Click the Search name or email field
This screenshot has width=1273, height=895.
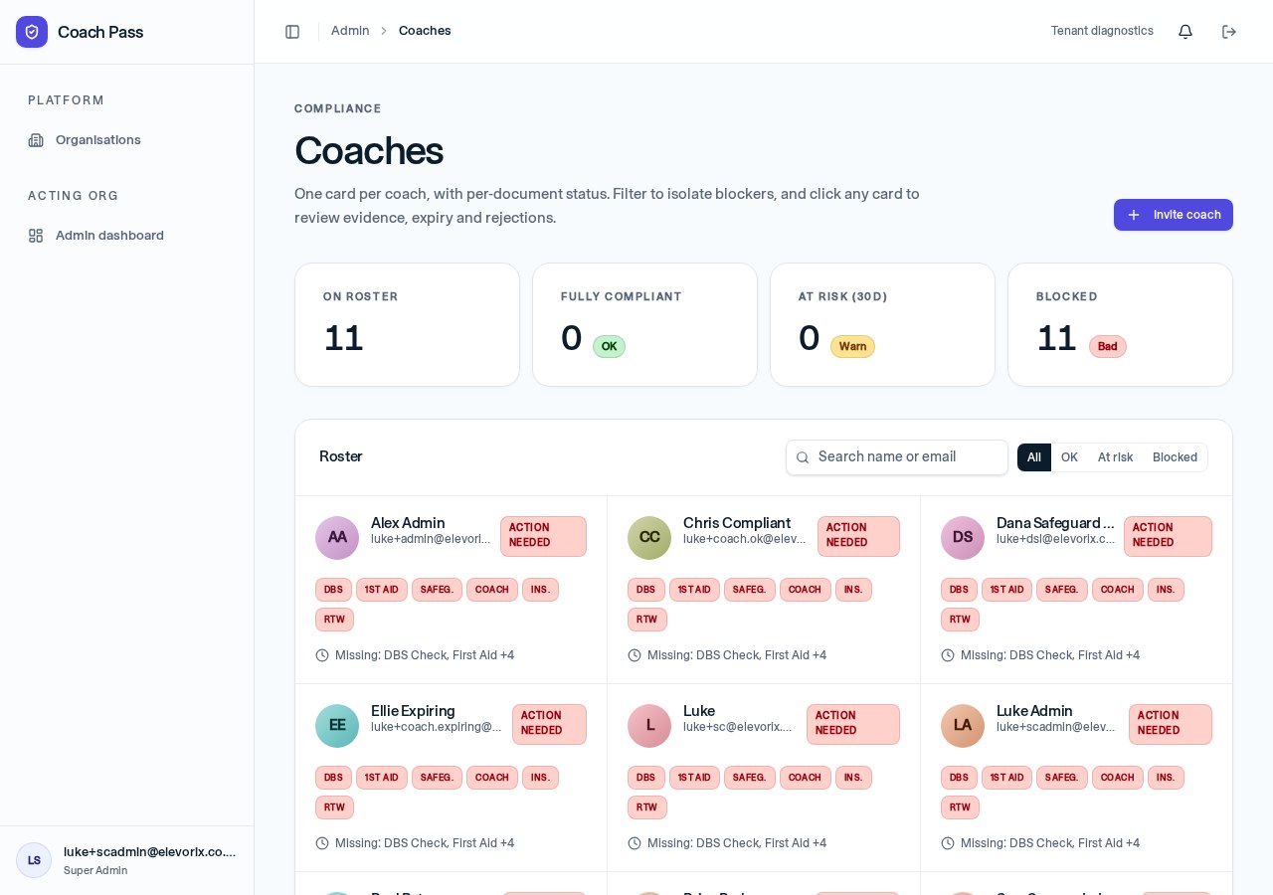[x=897, y=457]
